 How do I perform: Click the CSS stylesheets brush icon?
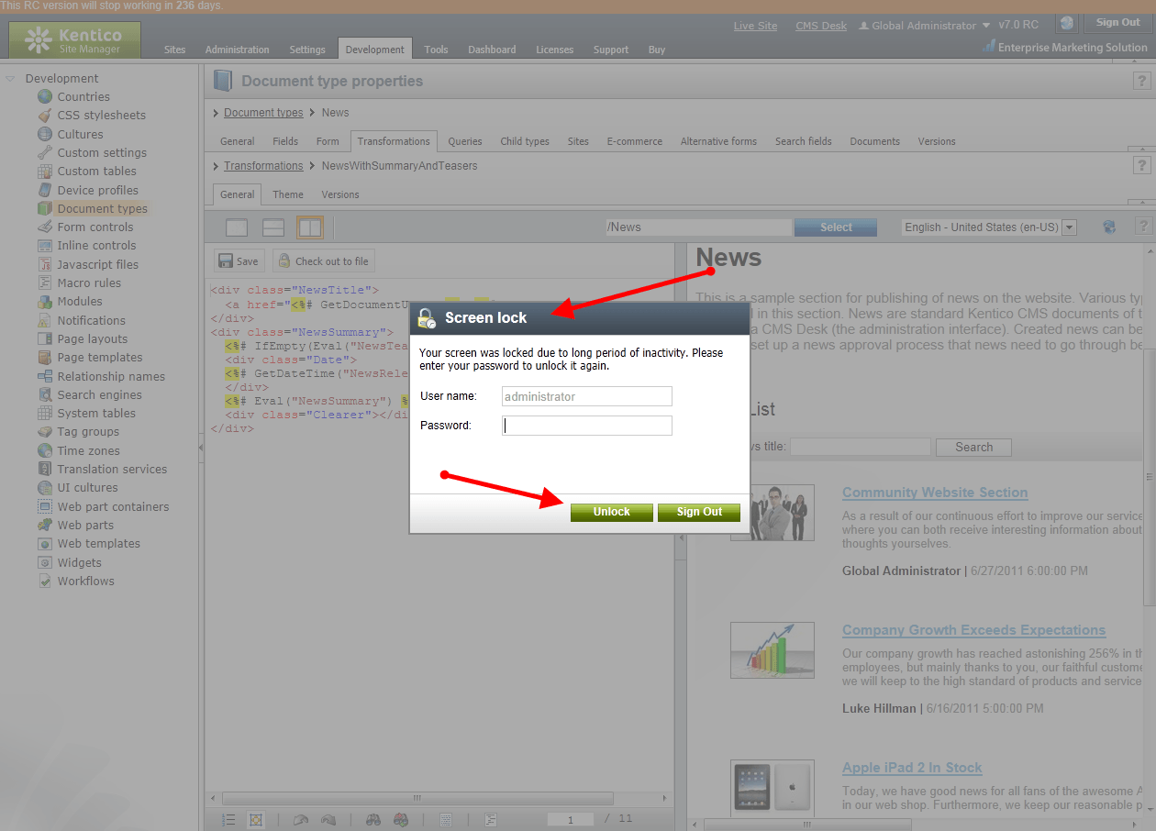click(45, 116)
